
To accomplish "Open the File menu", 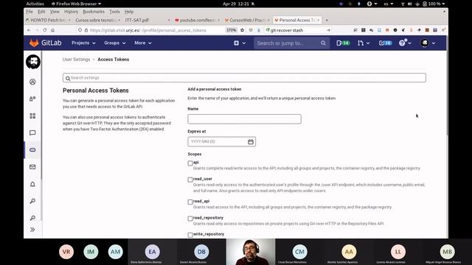I will point(29,12).
